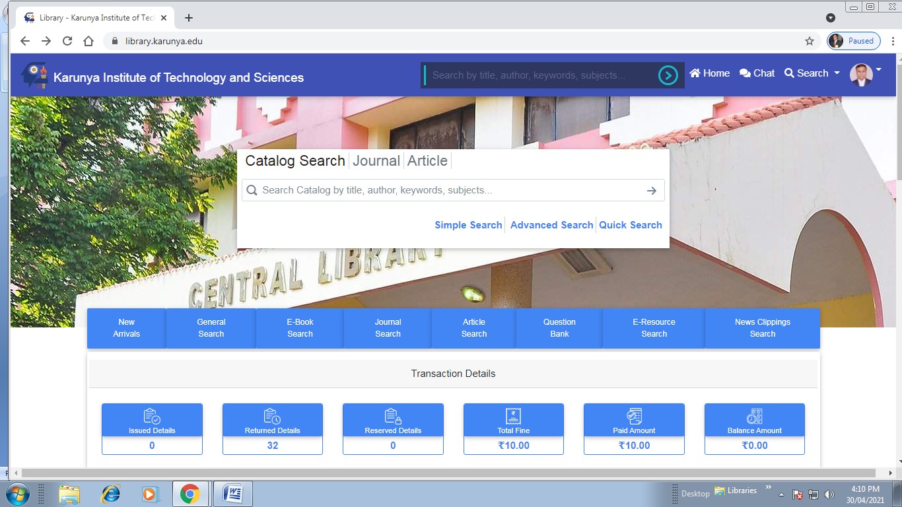The image size is (902, 507).
Task: Open Chat from the navigation bar
Action: 757,73
